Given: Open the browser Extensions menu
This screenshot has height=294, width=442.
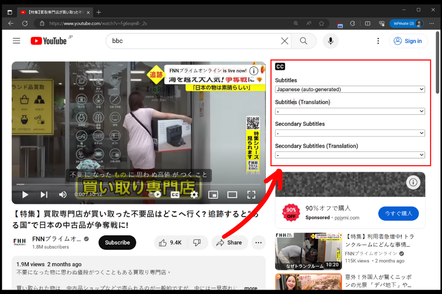Looking at the screenshot, I should [352, 23].
